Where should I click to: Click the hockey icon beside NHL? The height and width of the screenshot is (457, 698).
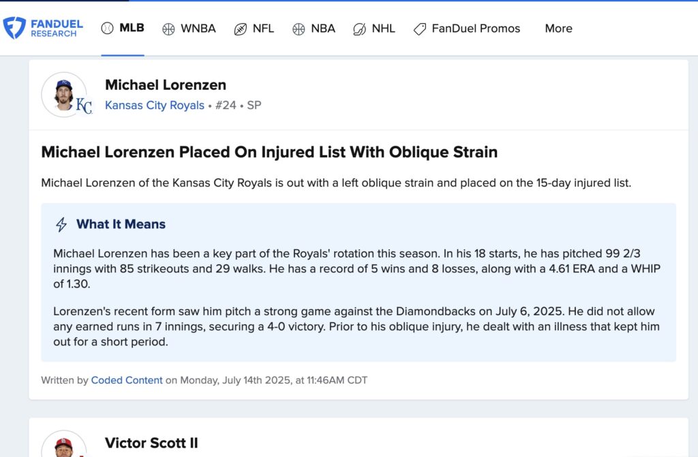click(359, 29)
